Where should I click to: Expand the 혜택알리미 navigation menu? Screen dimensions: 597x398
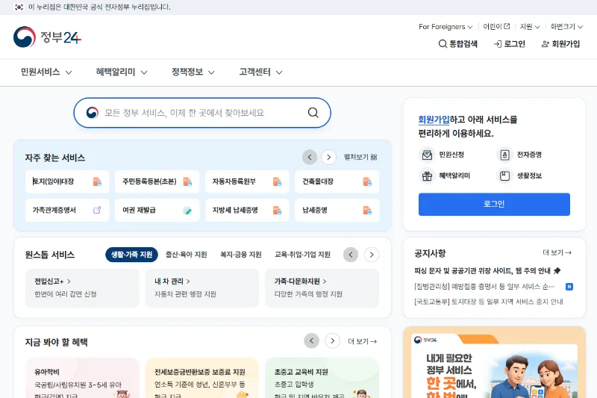122,72
